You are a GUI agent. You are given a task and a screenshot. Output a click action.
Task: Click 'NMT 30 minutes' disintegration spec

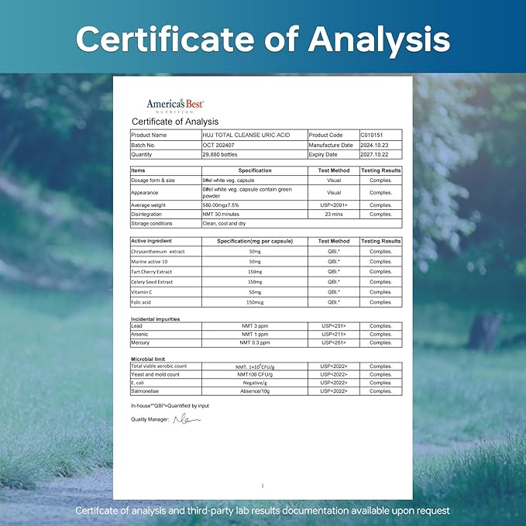[221, 214]
